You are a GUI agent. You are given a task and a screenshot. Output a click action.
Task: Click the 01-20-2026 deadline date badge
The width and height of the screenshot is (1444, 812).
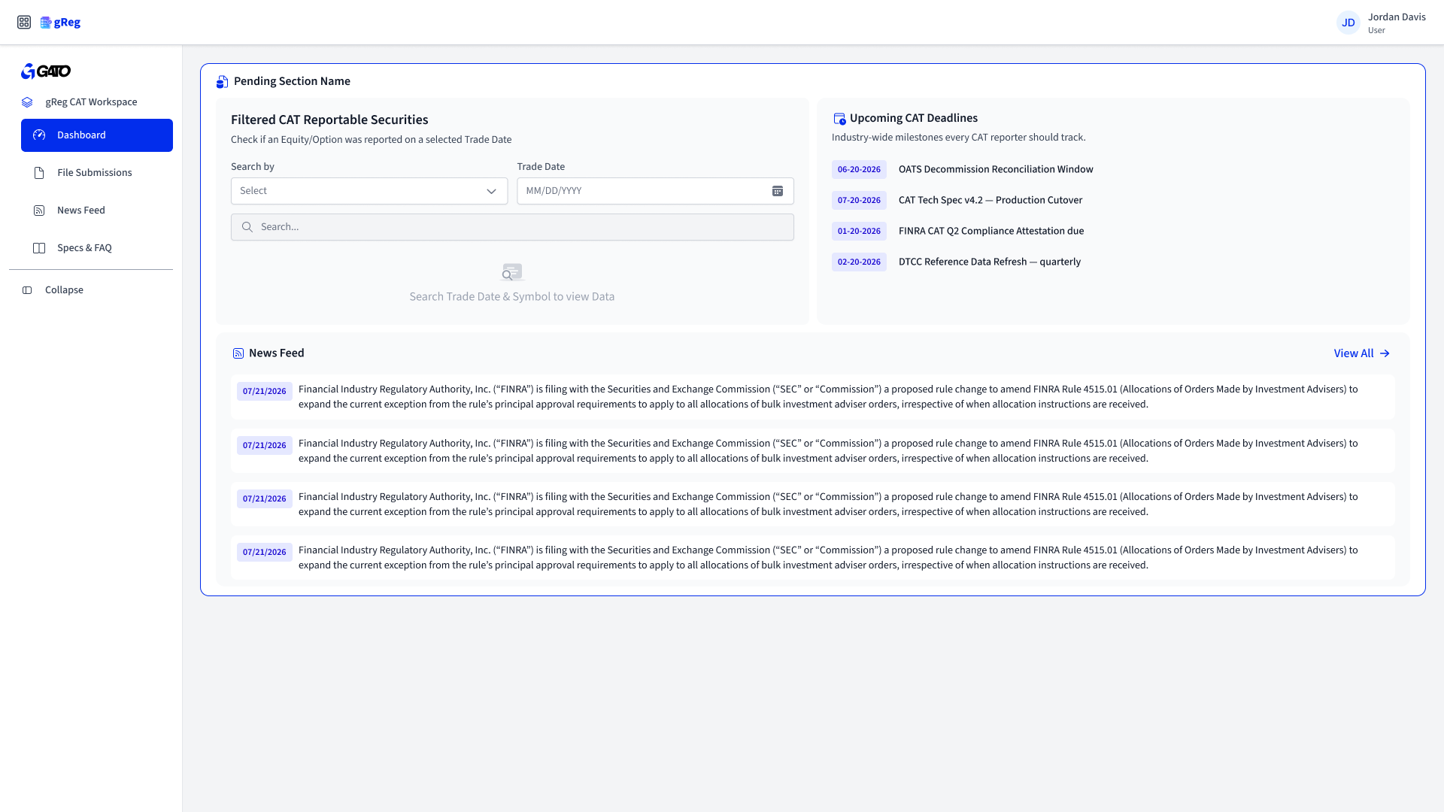[x=859, y=232]
